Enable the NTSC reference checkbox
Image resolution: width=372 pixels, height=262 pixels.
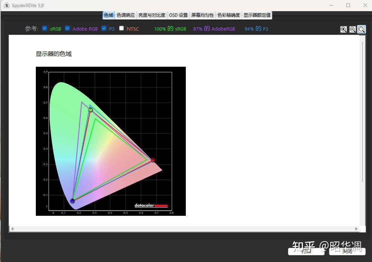[122, 28]
